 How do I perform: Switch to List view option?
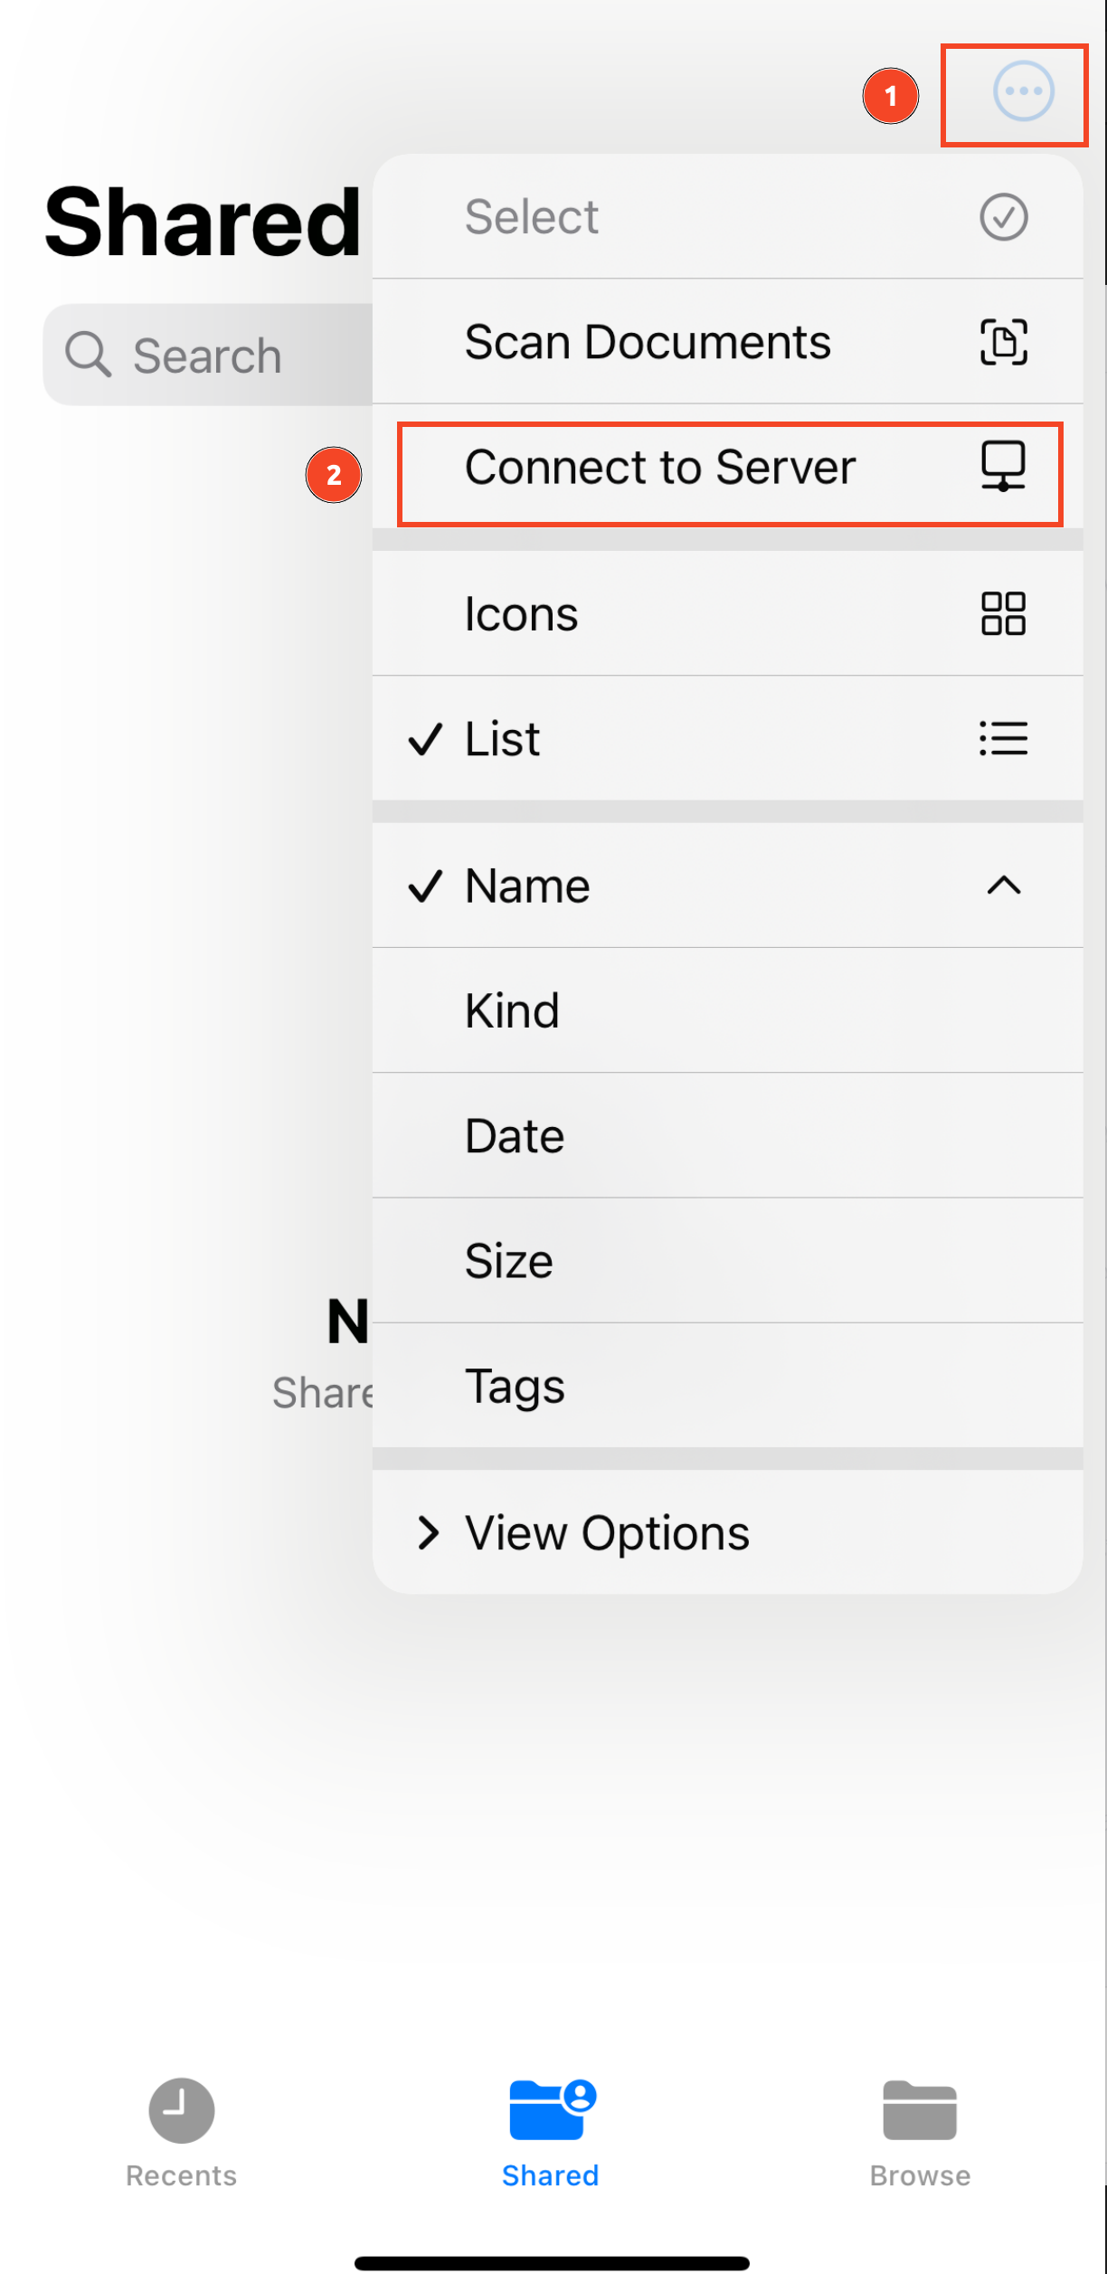coord(503,739)
